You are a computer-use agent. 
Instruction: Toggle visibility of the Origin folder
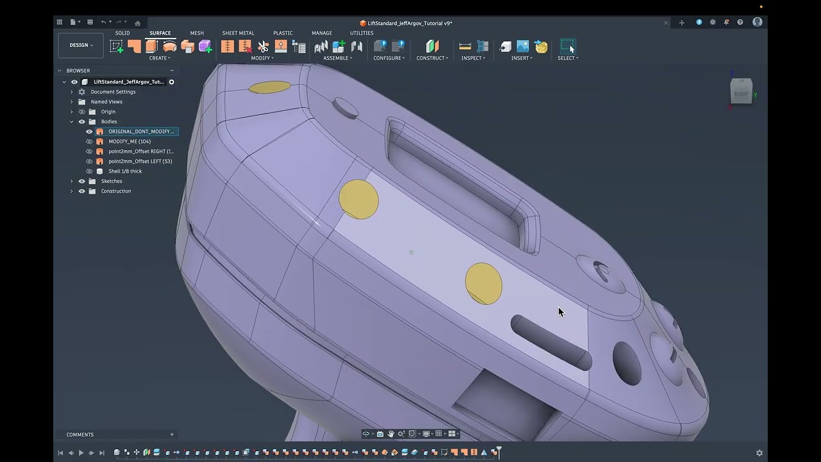tap(81, 112)
